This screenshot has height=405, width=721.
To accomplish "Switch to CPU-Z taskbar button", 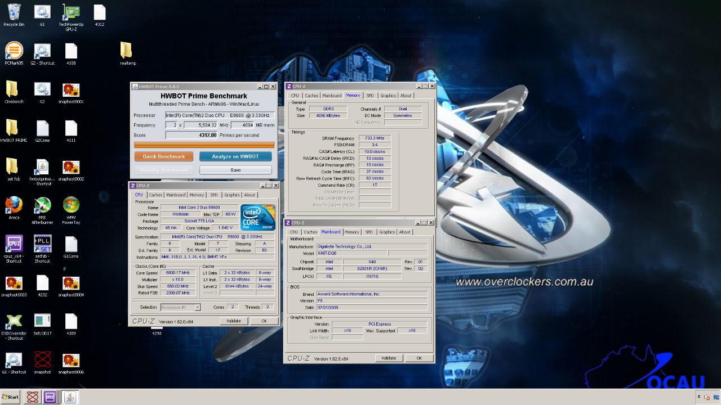I will pos(50,397).
